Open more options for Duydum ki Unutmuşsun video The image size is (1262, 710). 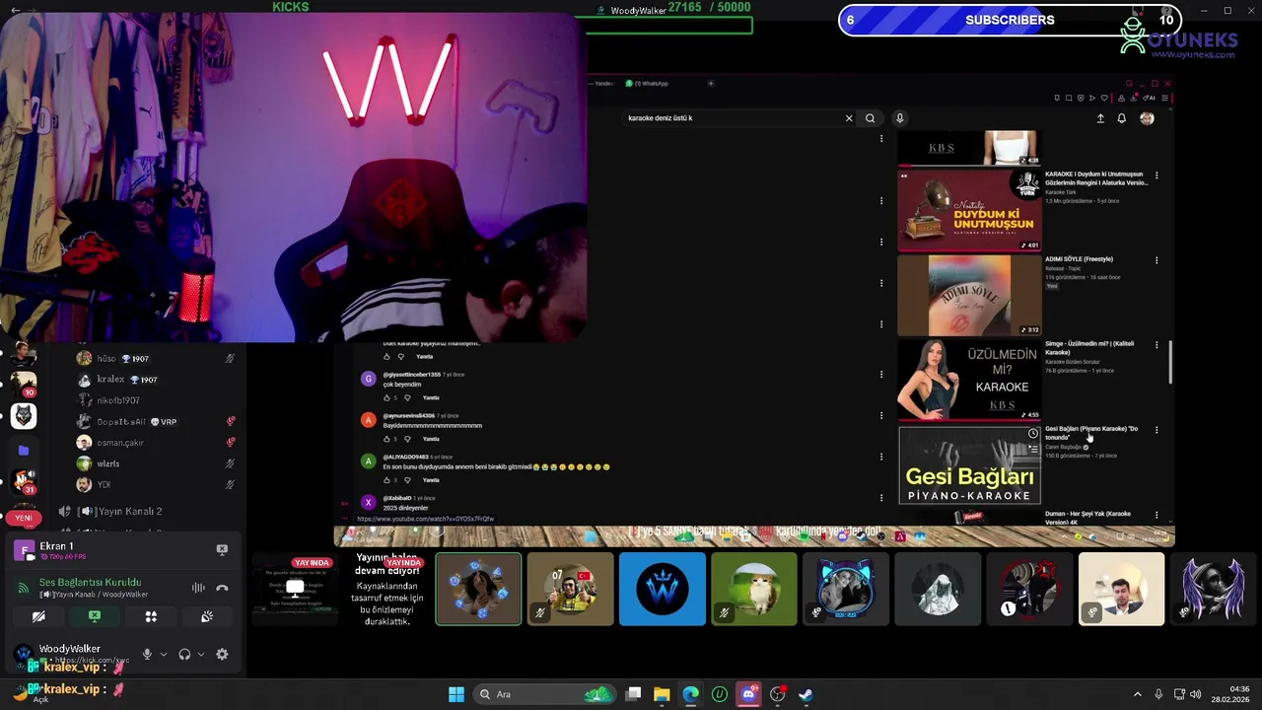(1157, 176)
